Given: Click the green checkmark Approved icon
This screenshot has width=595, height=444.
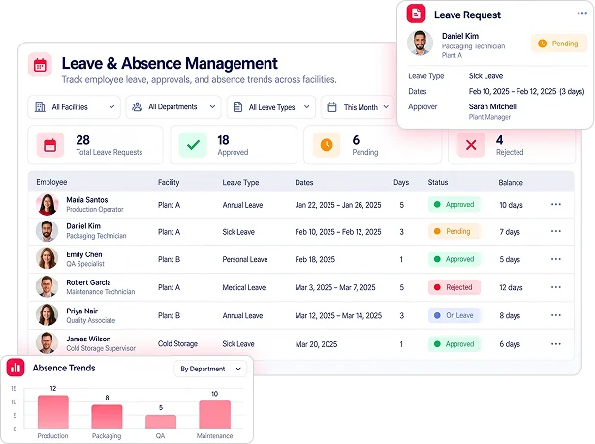Looking at the screenshot, I should [x=193, y=145].
